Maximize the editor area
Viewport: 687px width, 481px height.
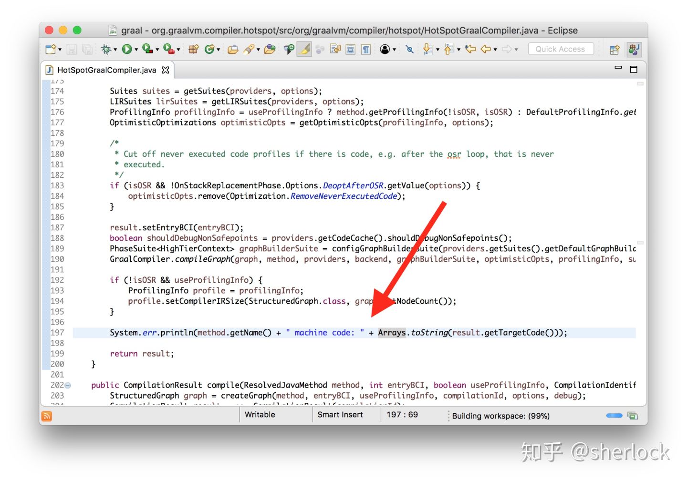(634, 69)
